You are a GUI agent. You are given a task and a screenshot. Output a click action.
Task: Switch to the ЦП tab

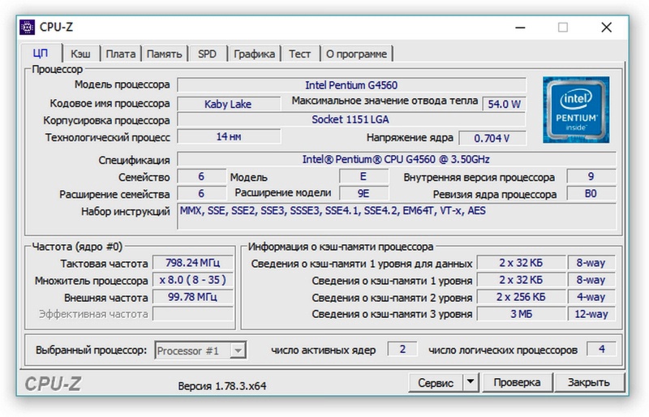point(41,54)
